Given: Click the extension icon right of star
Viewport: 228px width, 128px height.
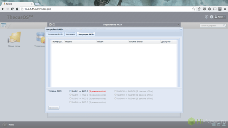Looking at the screenshot, I should (x=199, y=9).
